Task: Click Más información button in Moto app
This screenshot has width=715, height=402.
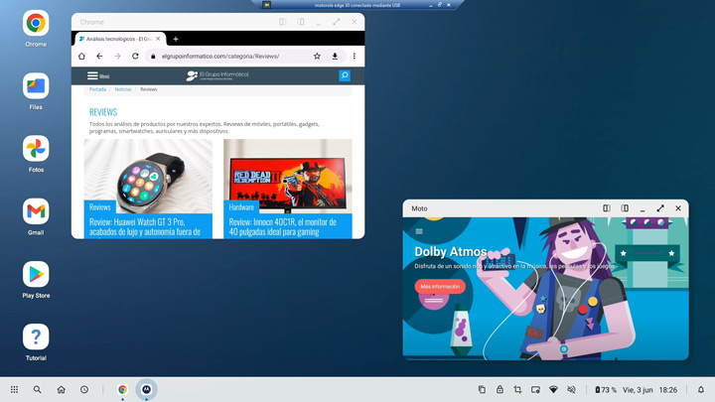Action: click(x=440, y=286)
